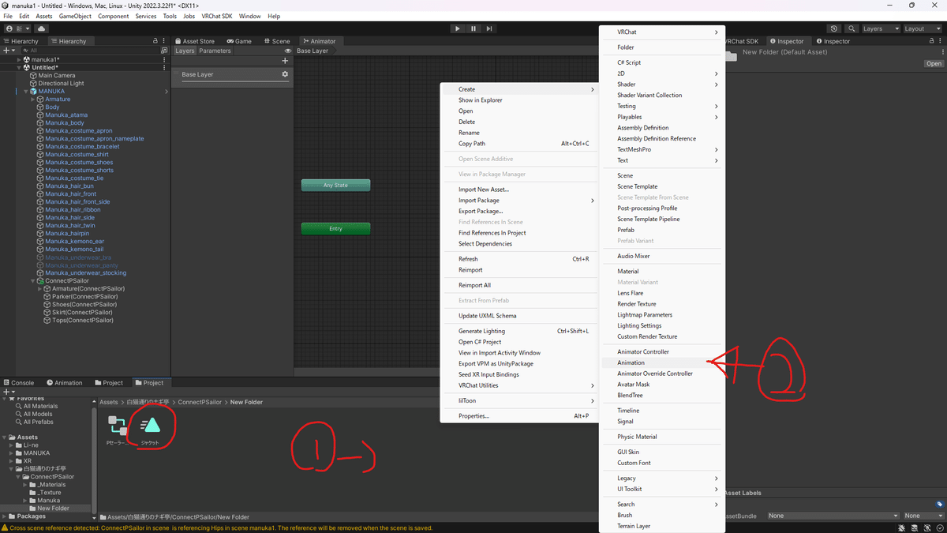Select Manuka_costume_apron object

pyautogui.click(x=78, y=131)
